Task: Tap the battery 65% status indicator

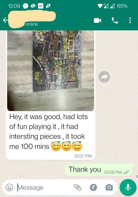Action: (122, 6)
